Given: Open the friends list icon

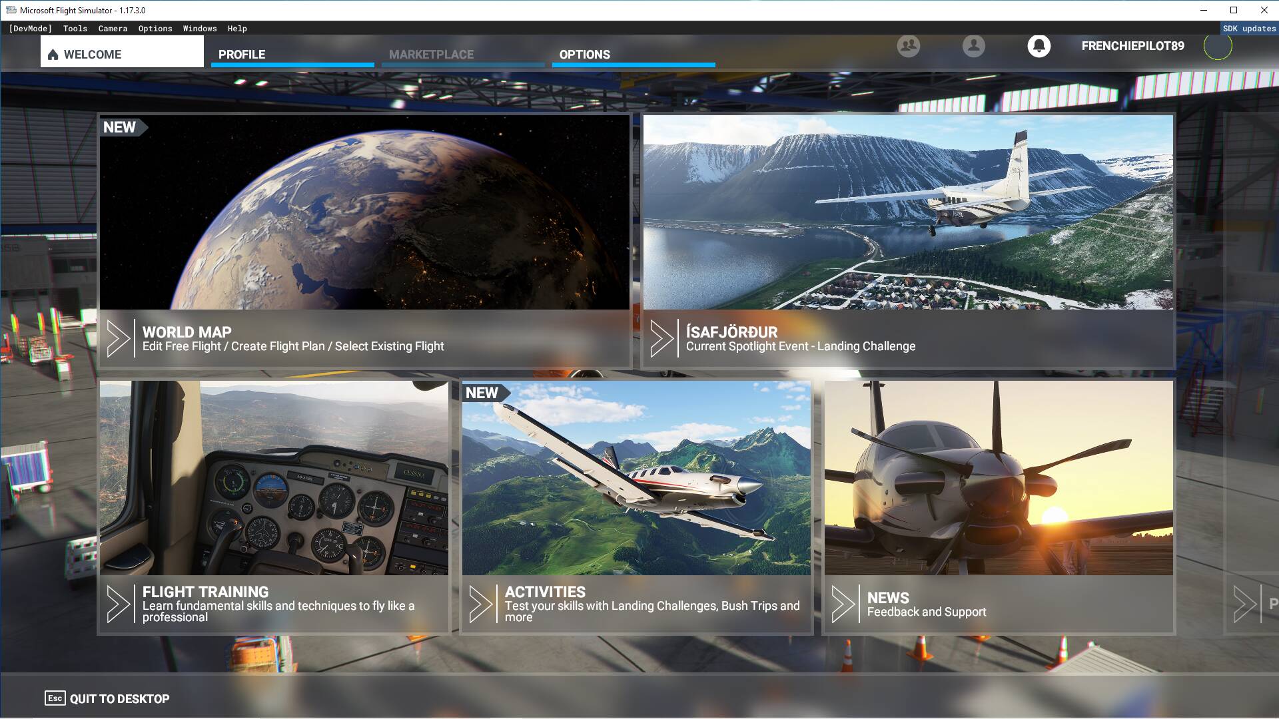Looking at the screenshot, I should point(908,47).
